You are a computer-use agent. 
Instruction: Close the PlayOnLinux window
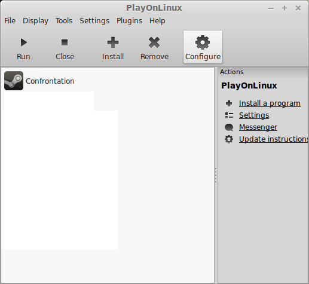point(298,8)
